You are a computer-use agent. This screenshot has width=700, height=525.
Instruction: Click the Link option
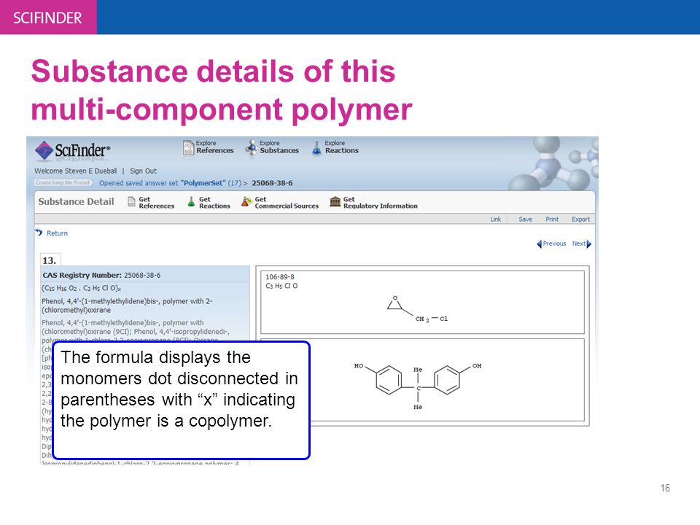click(496, 219)
